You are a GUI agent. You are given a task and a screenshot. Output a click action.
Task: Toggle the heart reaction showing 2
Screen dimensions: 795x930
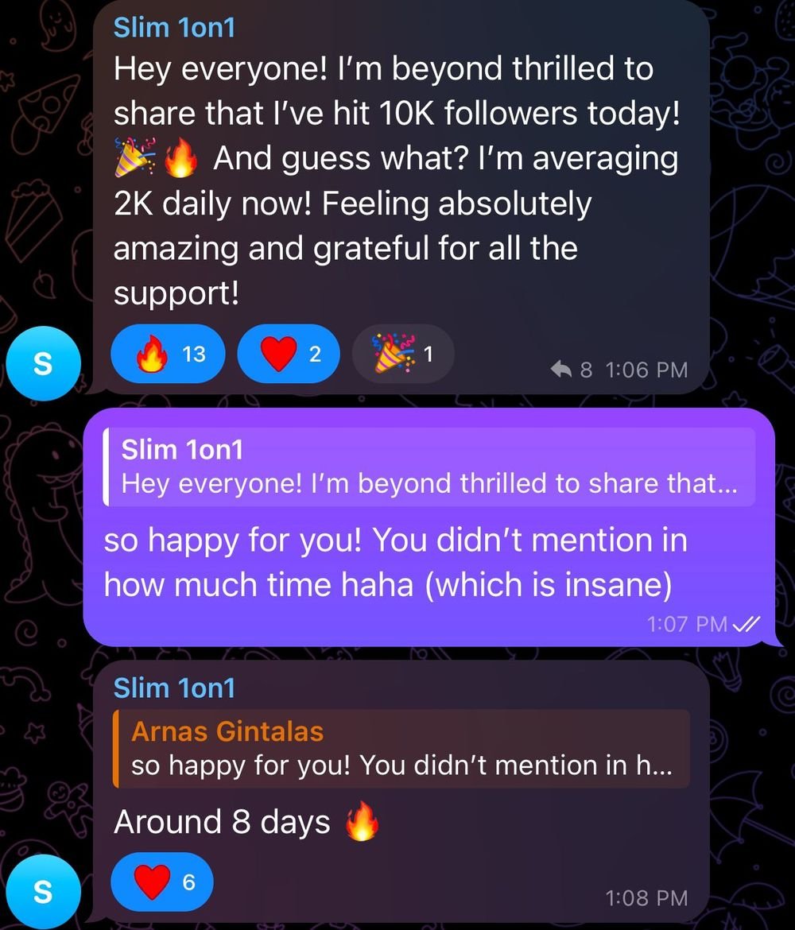[288, 355]
